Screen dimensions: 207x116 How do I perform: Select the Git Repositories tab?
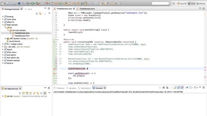pos(11,89)
